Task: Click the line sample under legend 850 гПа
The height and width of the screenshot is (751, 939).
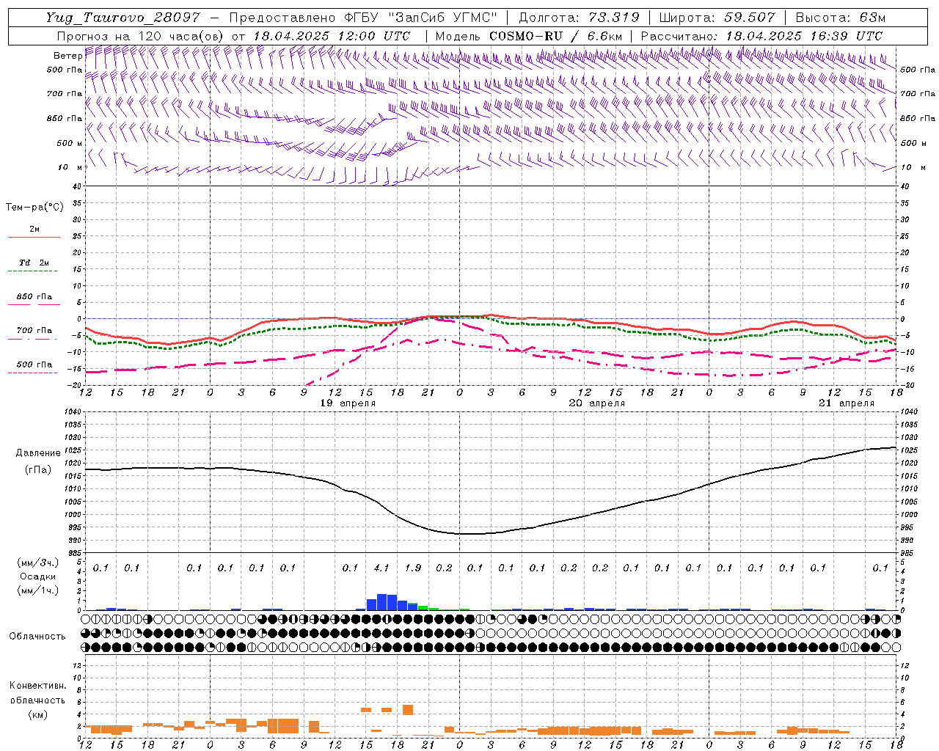Action: click(x=34, y=305)
